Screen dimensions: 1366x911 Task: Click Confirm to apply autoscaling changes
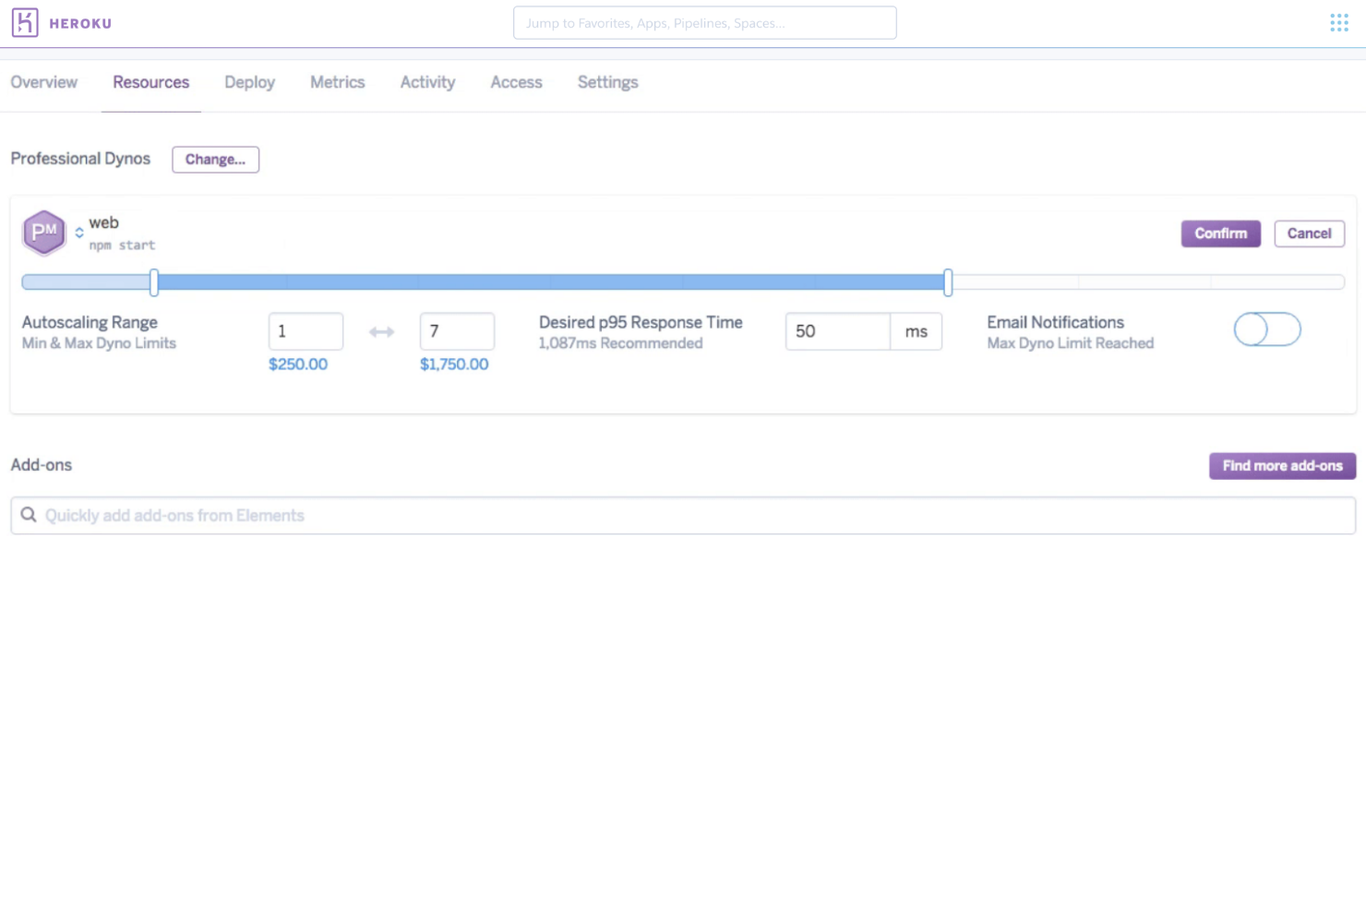point(1220,234)
